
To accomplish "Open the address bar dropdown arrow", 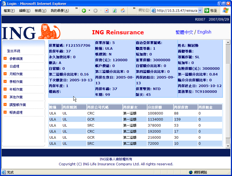I will (200, 10).
